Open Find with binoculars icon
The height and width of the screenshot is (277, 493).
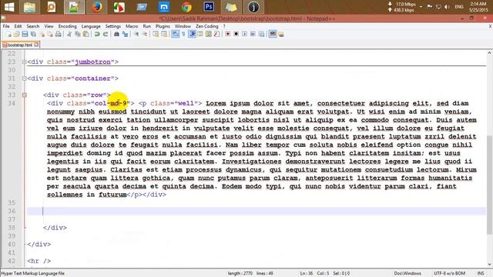point(116,34)
